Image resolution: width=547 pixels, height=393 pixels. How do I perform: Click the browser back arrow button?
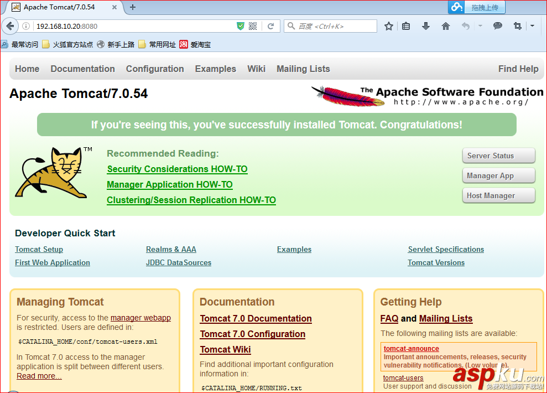click(10, 26)
